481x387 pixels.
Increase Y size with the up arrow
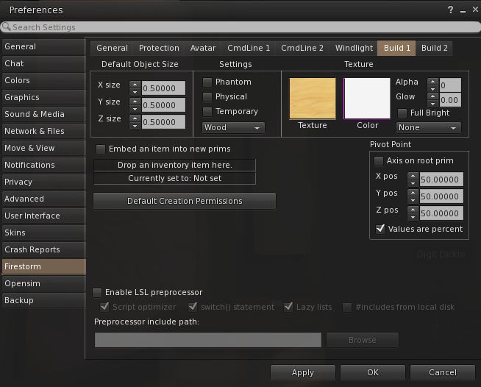click(135, 102)
